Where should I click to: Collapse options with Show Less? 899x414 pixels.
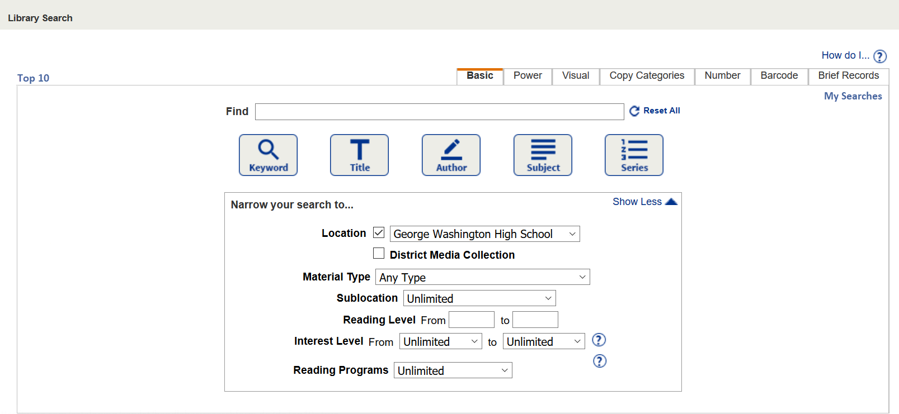[x=644, y=202]
